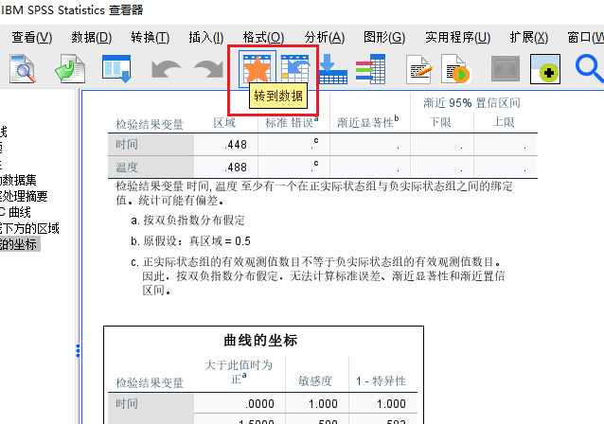Click the 曲线的坐标 table title
604x424 pixels.
(x=260, y=341)
